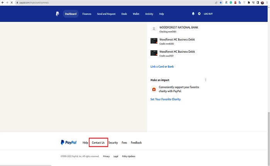Open the Chrome three-dot menu

pyautogui.click(x=267, y=3)
